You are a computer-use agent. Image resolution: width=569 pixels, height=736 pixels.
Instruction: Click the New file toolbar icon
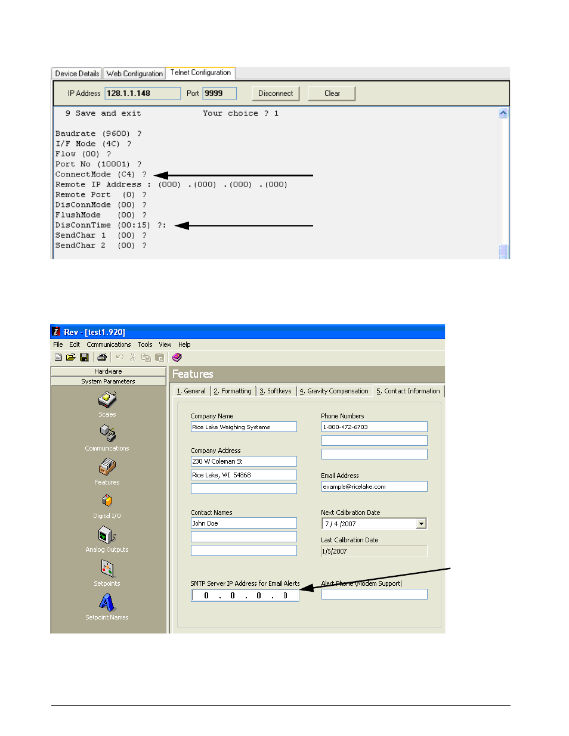pos(58,358)
